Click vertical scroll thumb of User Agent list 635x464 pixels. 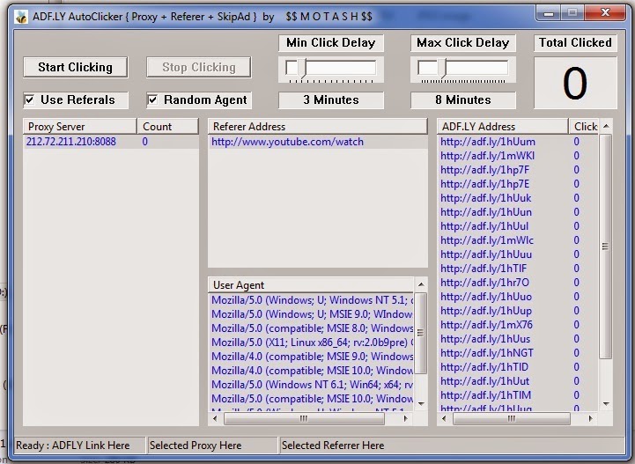click(x=421, y=333)
